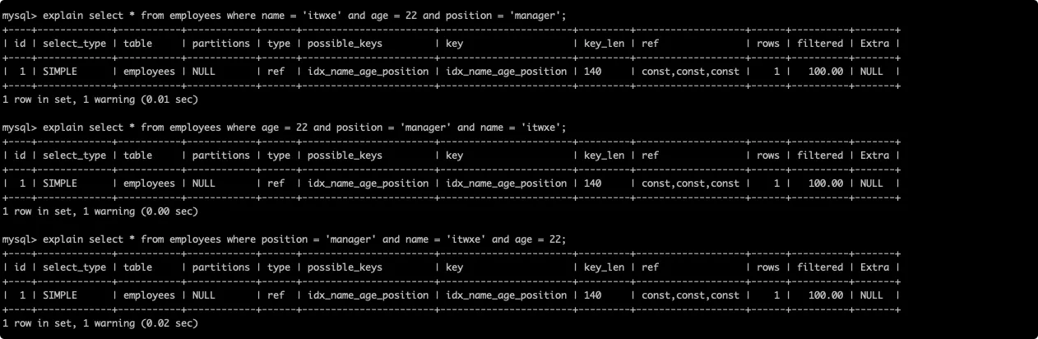Click the select_type header in second table
Screen dimensions: 1038x339
click(x=75, y=156)
